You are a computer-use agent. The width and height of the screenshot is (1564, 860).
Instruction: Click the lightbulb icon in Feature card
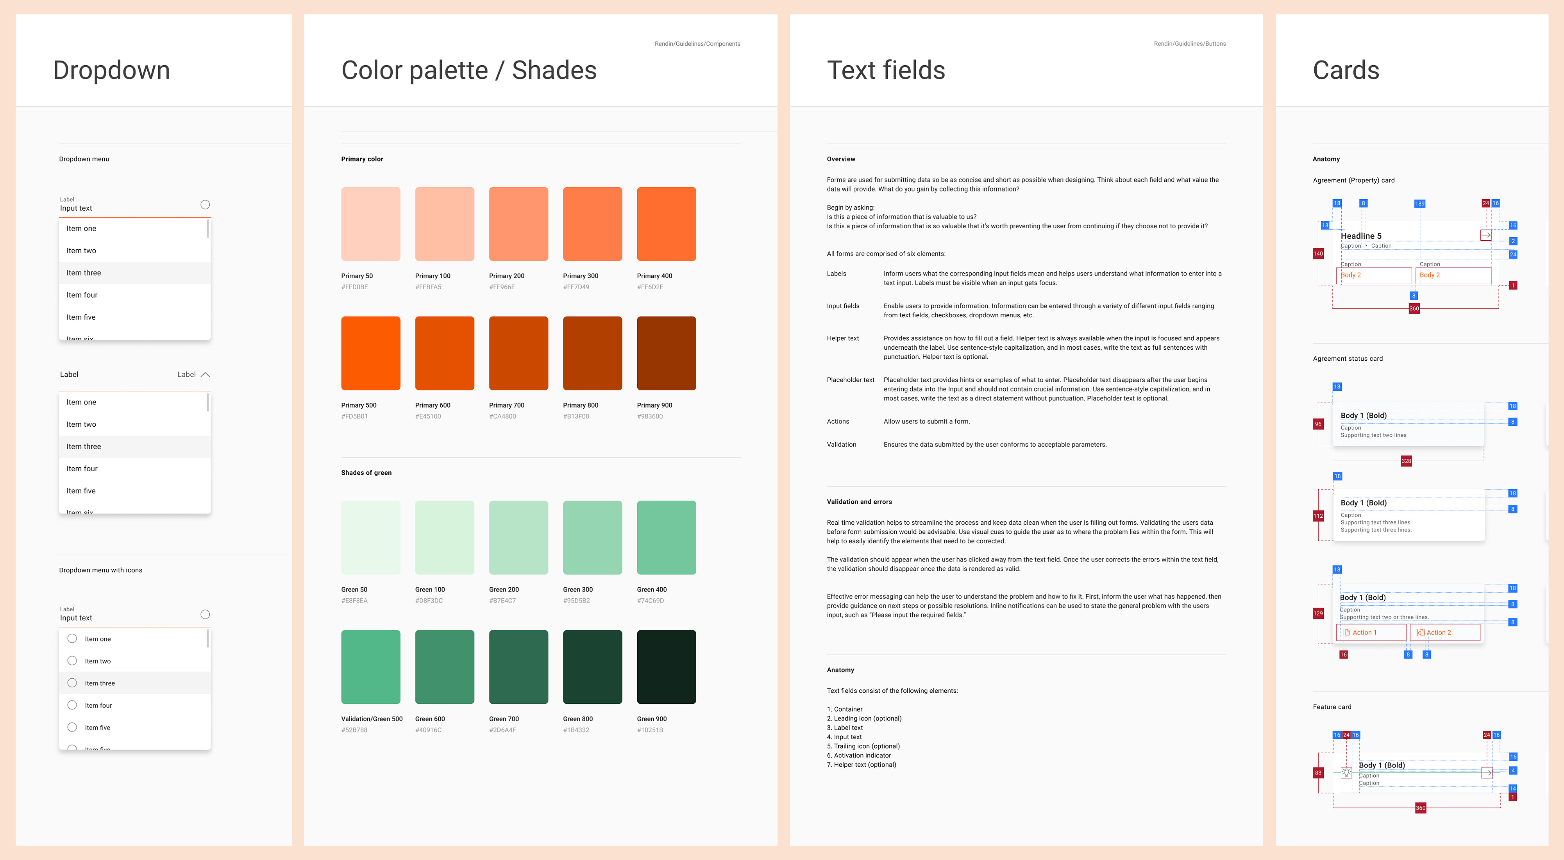[1347, 772]
